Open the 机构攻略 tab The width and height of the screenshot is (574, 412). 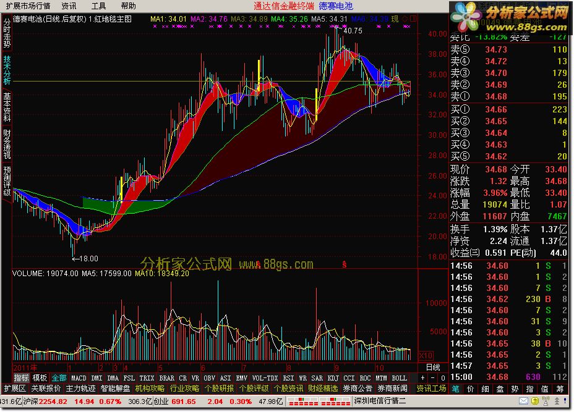pyautogui.click(x=150, y=389)
